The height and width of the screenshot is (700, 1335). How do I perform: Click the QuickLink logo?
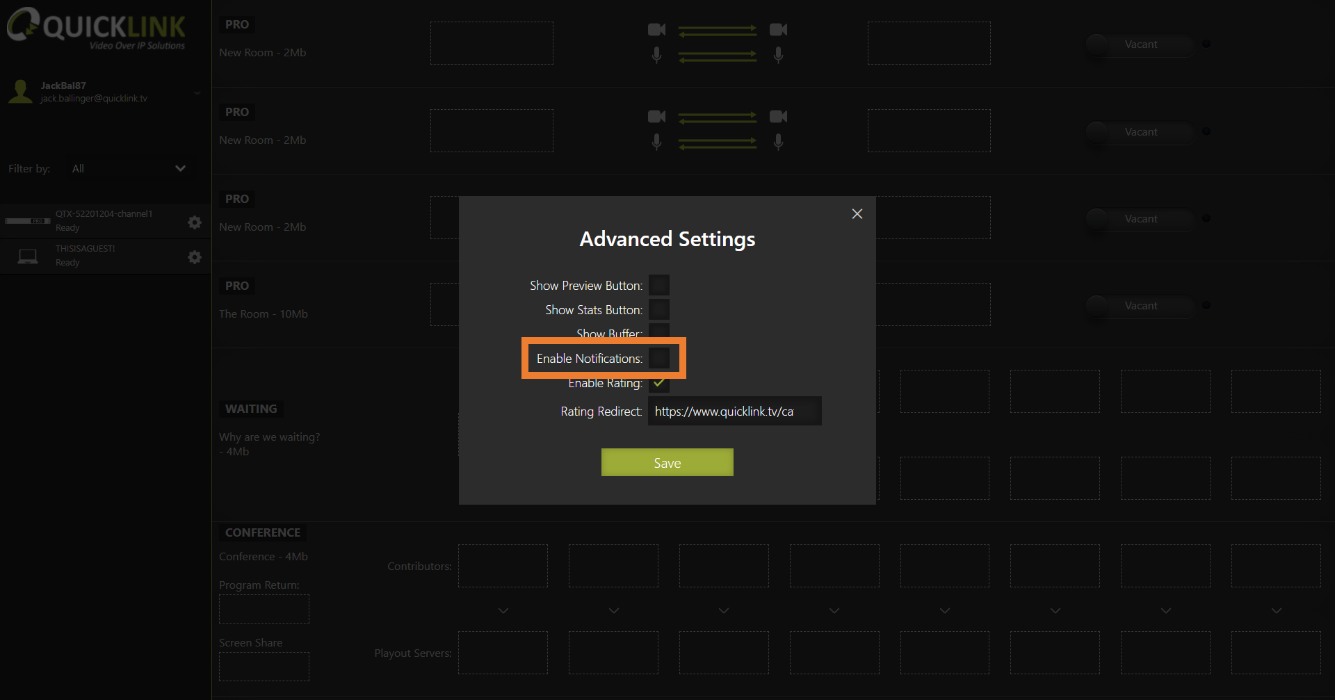click(x=97, y=29)
